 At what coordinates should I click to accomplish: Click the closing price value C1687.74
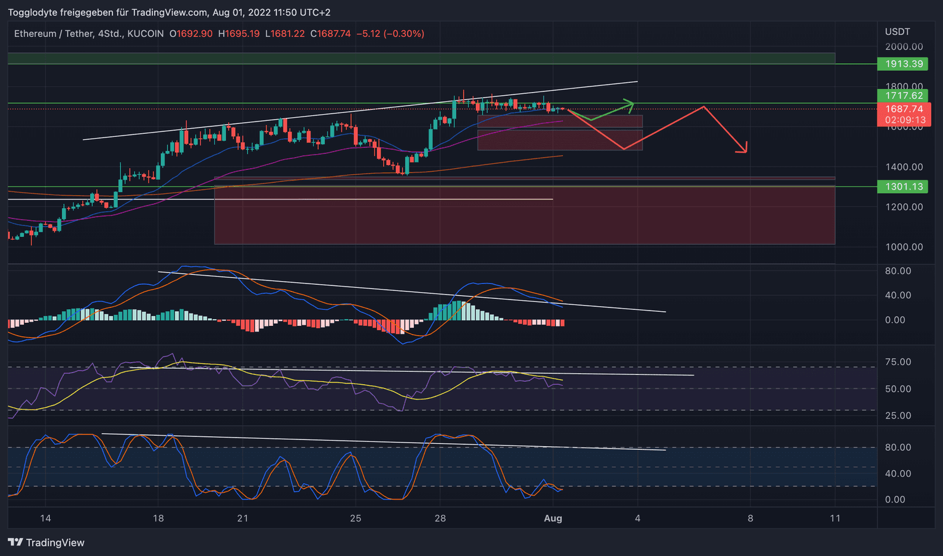pyautogui.click(x=331, y=34)
